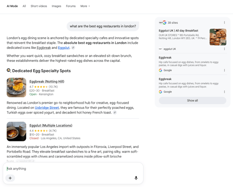Click the plus attachment button
The width and height of the screenshot is (233, 187).
point(10,178)
